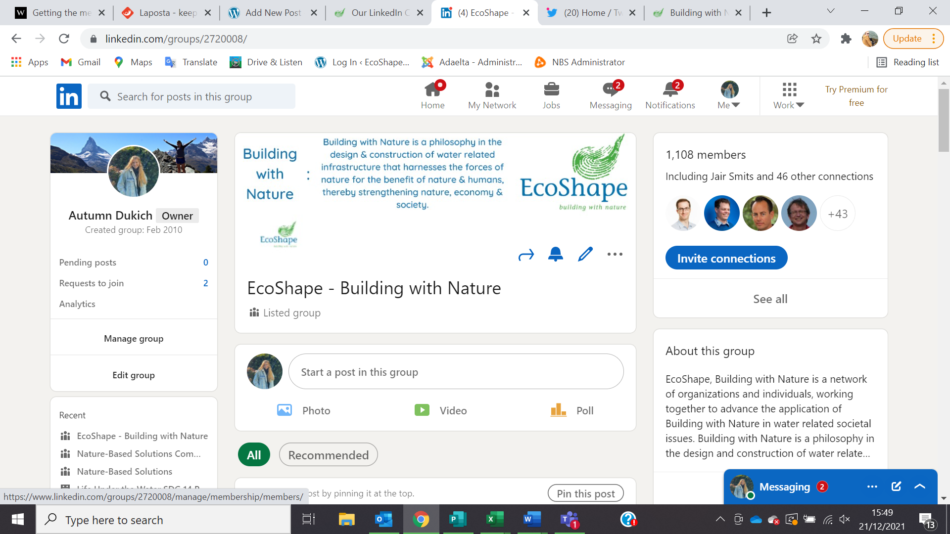950x534 pixels.
Task: Click Autumn Dukich profile photo in sidebar
Action: (x=134, y=172)
